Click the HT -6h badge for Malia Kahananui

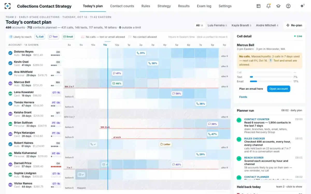(x=56, y=153)
